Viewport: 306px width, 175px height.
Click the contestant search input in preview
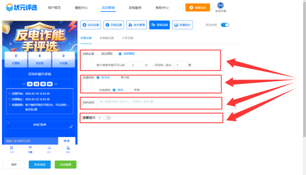pos(31,141)
